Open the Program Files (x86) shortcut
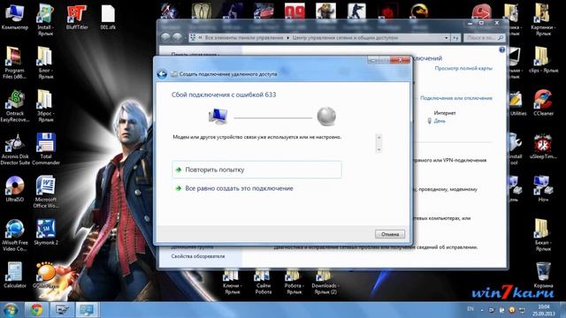This screenshot has width=566, height=318. tap(14, 63)
